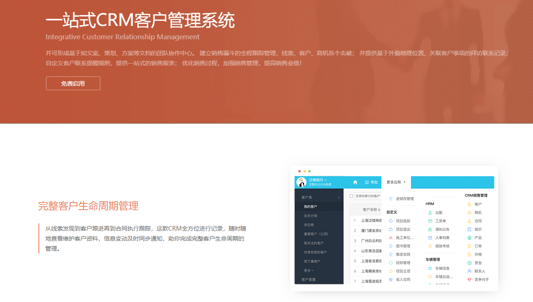Open 会员分销 in the sidebar

point(310,216)
